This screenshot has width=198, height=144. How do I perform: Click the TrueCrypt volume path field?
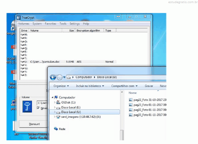[42, 103]
